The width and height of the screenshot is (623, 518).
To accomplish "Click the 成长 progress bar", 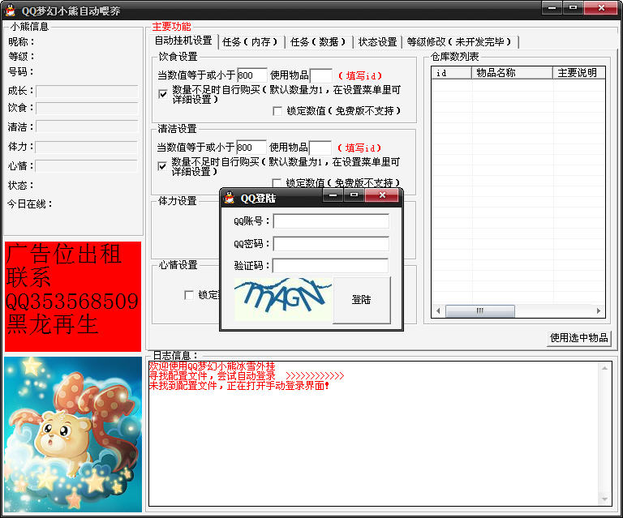I will [x=87, y=91].
